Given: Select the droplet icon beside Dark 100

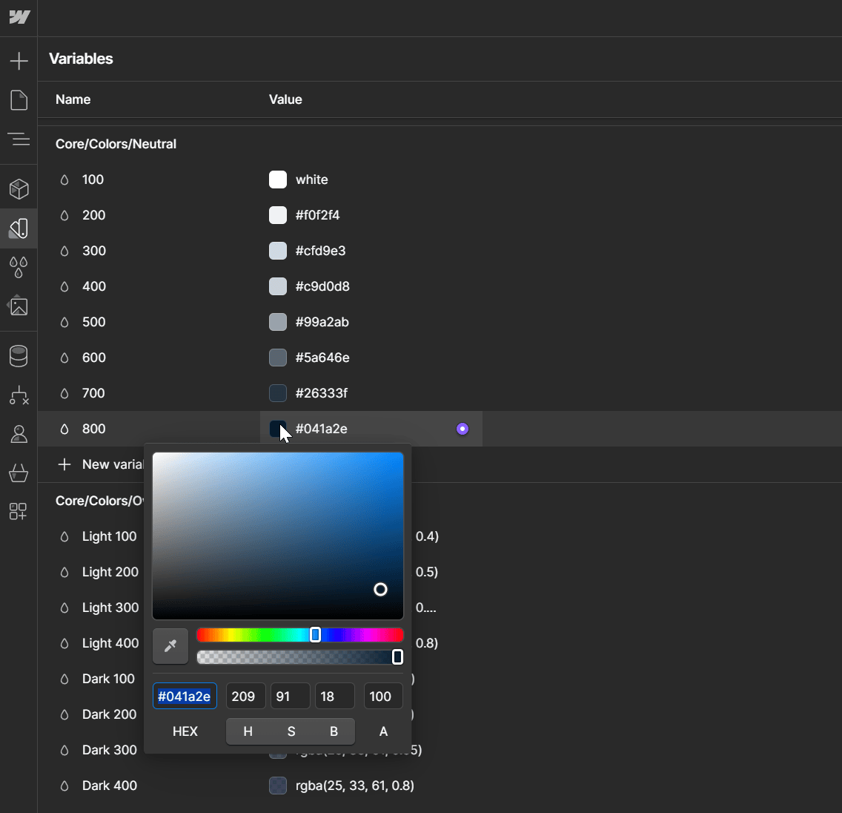Looking at the screenshot, I should tap(65, 679).
